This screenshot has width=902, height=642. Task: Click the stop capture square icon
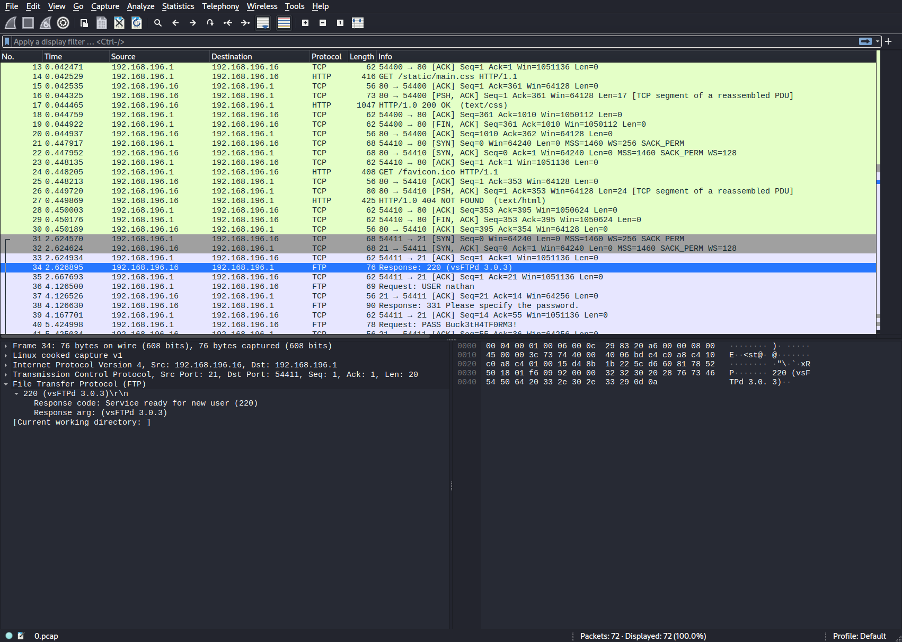(28, 23)
